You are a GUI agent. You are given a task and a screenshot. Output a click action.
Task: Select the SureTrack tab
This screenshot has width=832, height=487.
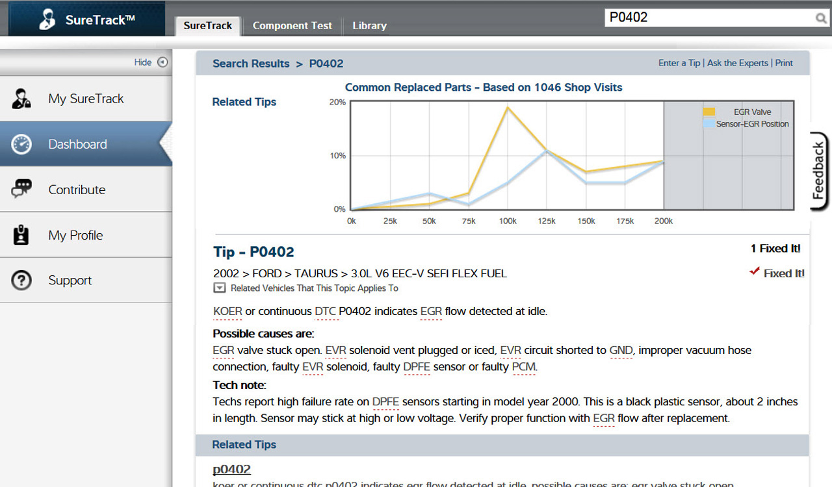(207, 26)
